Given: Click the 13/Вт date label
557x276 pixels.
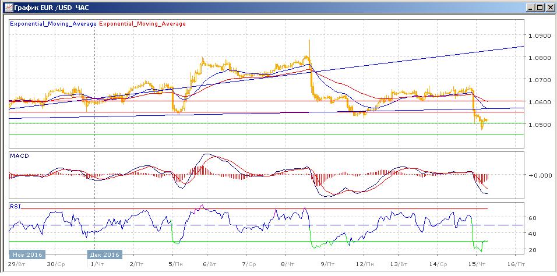Looking at the screenshot, I should tap(400, 264).
